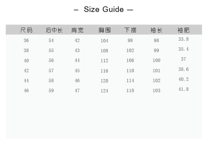Click the chest value 104
Screen dimensions: 207x148
104,41
